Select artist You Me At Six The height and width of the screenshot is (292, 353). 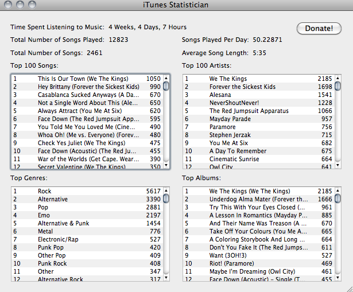point(259,143)
